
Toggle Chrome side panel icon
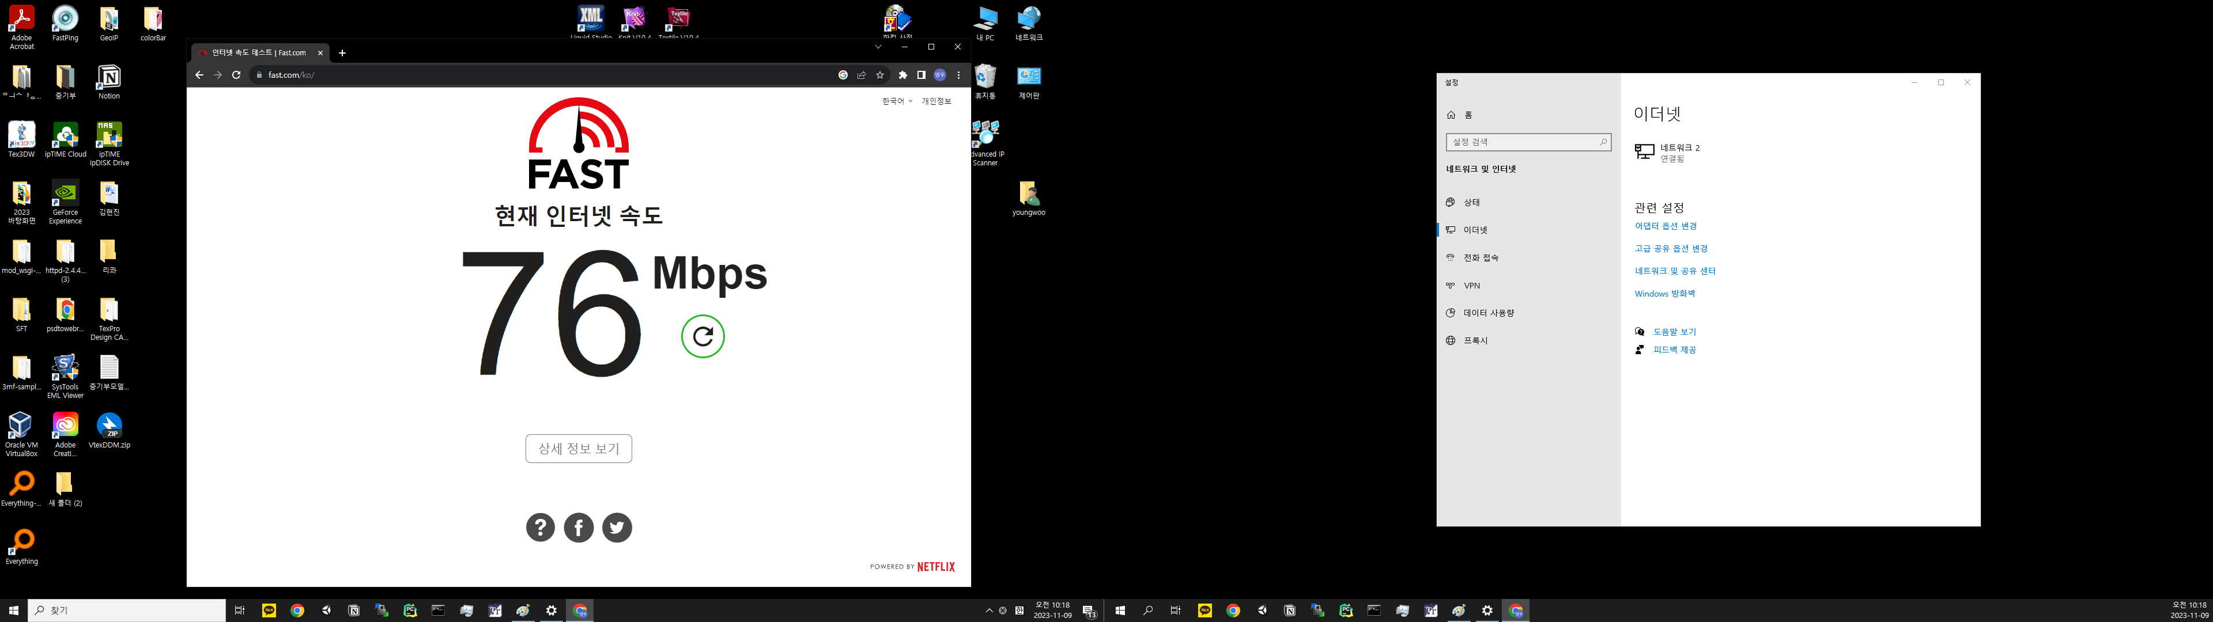point(921,75)
